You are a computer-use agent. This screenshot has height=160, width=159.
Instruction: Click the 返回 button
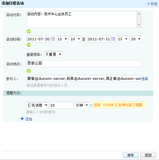point(148,155)
